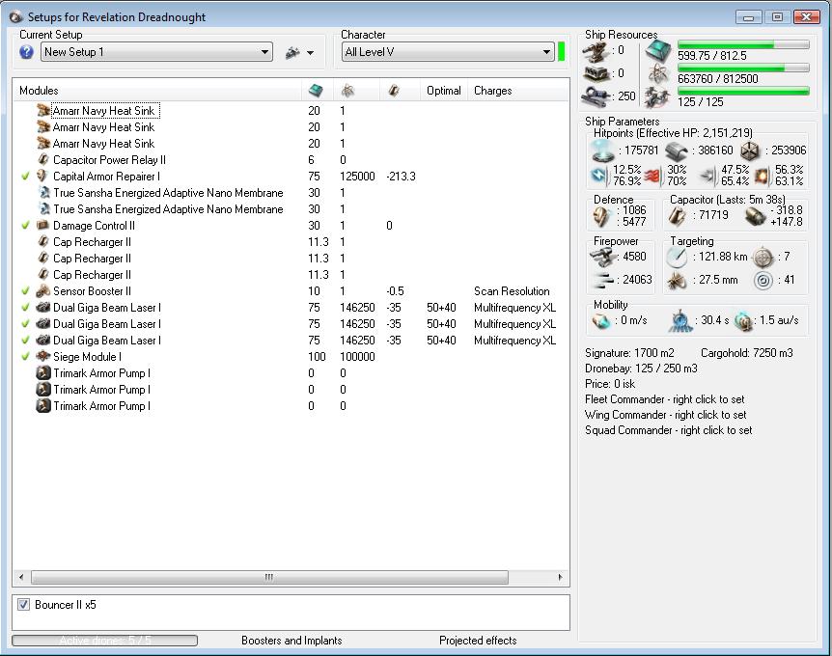Viewport: 832px width, 656px height.
Task: Click the launcher hardpoints icon in Ship Resources
Action: coord(596,74)
